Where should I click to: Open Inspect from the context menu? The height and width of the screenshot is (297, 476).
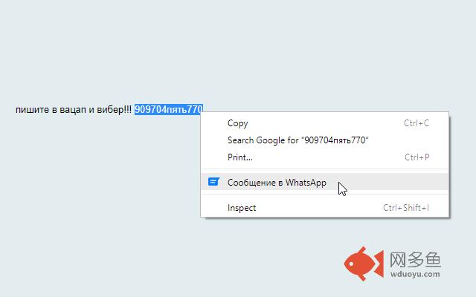tap(325, 208)
